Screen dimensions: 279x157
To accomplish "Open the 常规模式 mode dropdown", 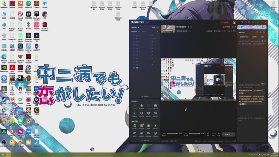I will click(x=135, y=28).
